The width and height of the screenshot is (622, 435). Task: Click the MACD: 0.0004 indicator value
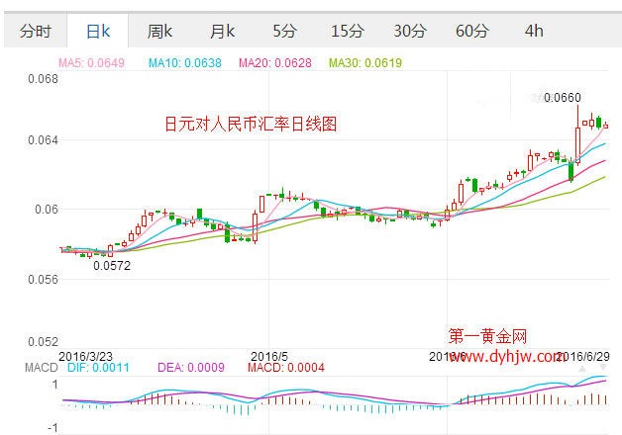click(x=286, y=368)
